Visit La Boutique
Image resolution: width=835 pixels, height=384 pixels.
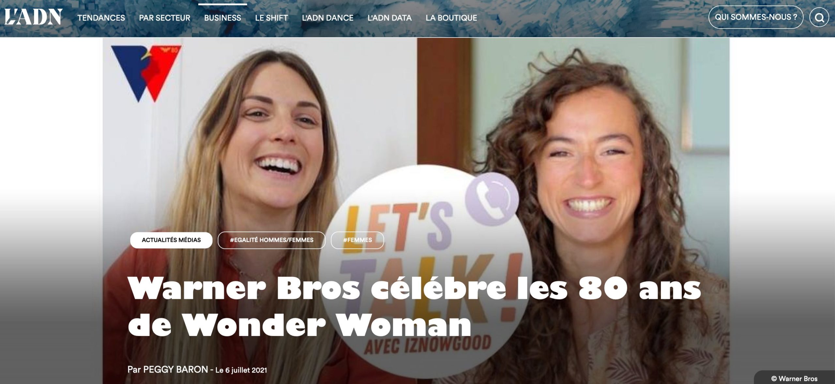tap(451, 18)
